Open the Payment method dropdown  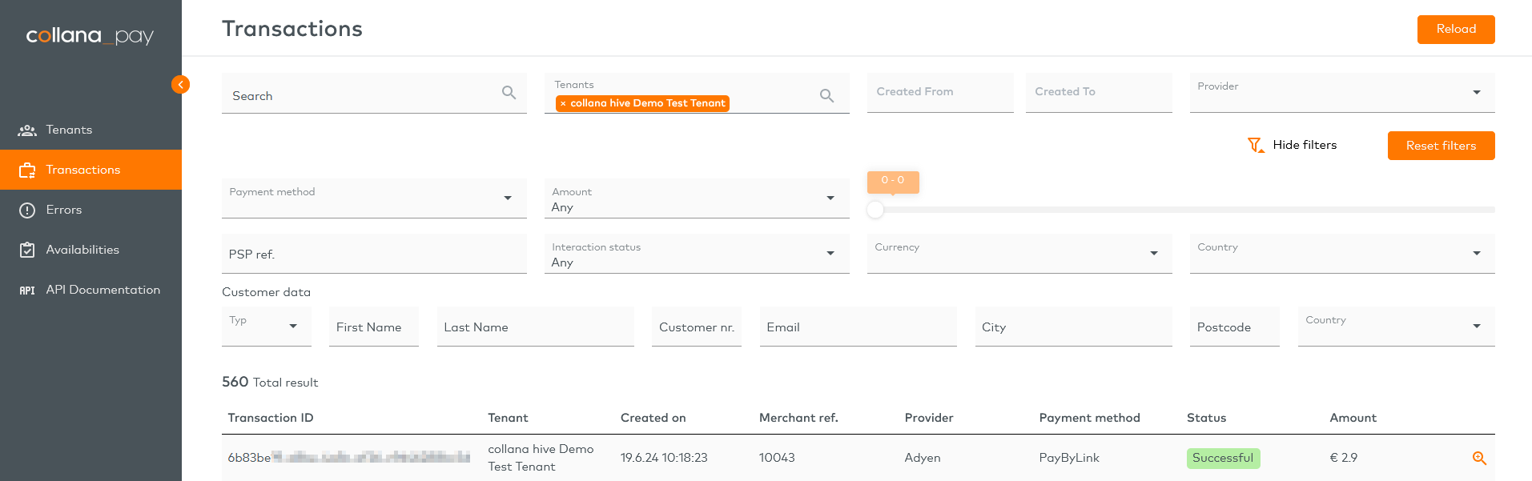pos(374,198)
